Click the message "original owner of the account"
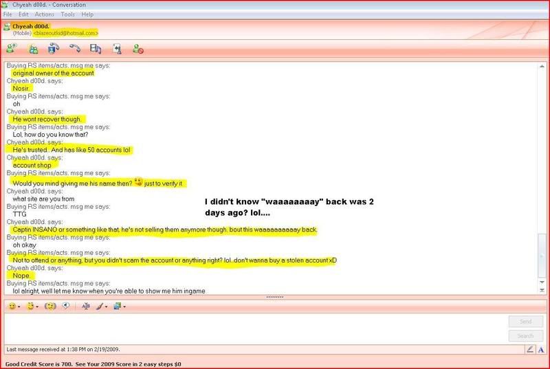The width and height of the screenshot is (550, 369). (x=54, y=74)
